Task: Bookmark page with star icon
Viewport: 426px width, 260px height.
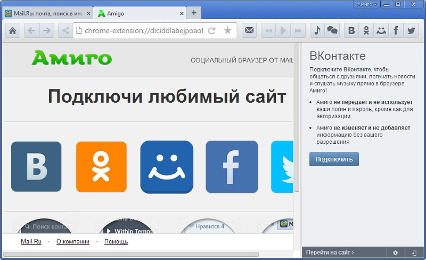Action: [x=227, y=31]
